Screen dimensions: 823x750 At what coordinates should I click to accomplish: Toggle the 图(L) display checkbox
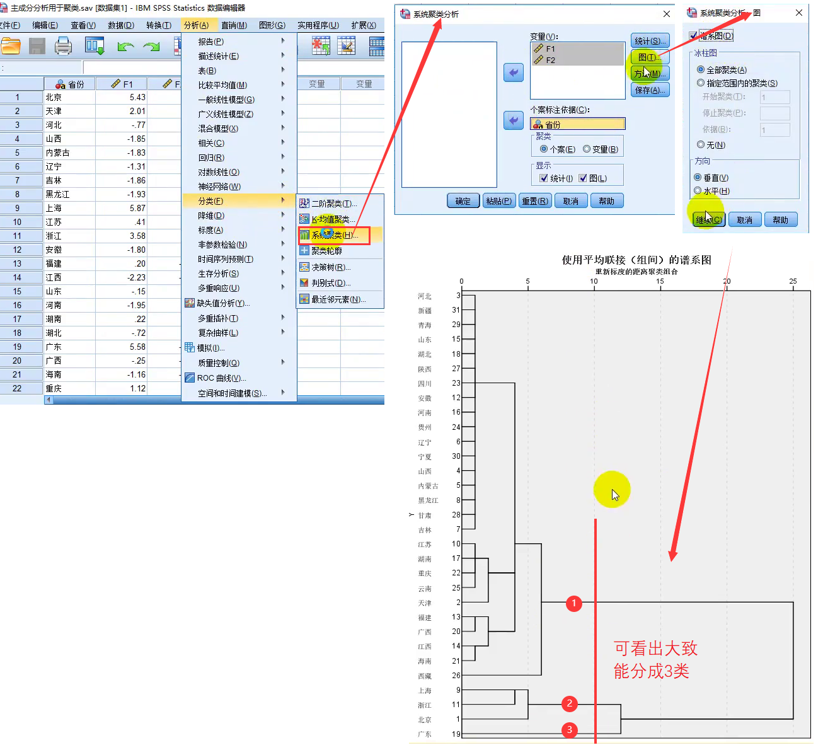tap(583, 178)
